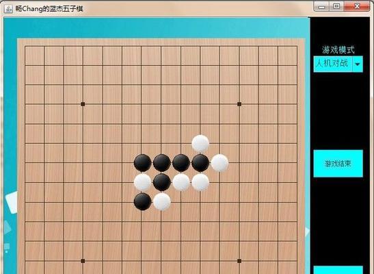
Task: Place a stone on the upper-left star point
Action: [x=83, y=104]
